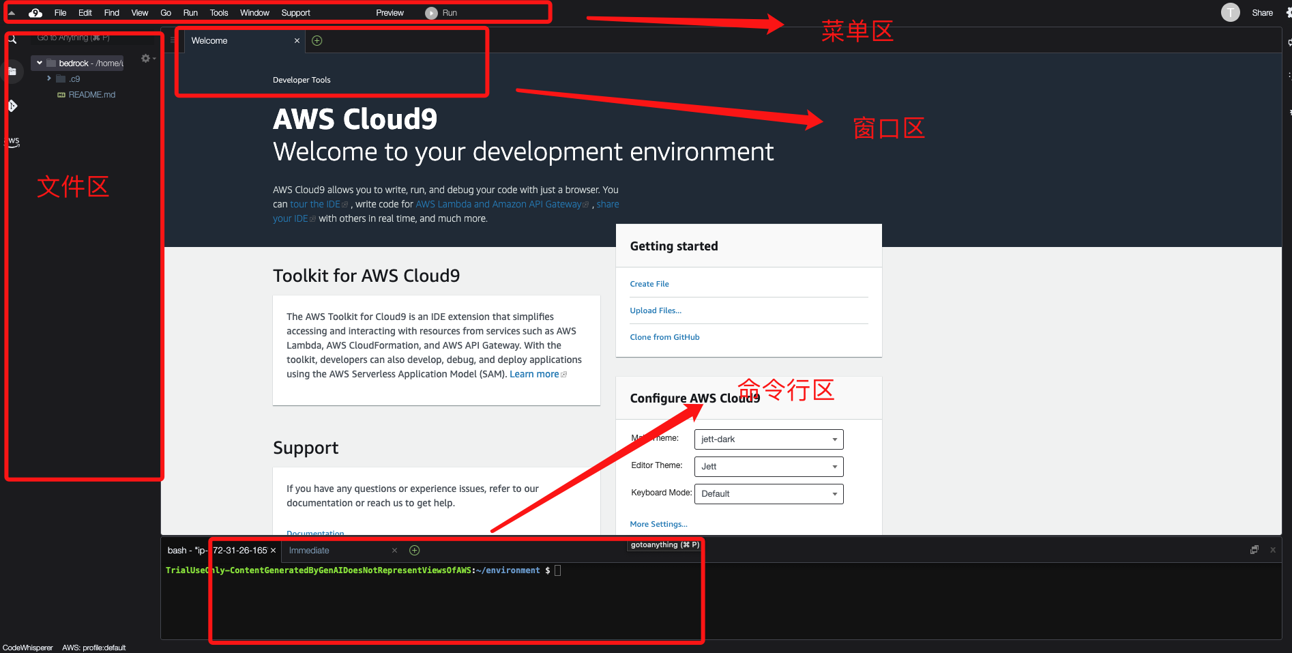Viewport: 1292px width, 653px height.
Task: Close the console panel
Action: tap(1273, 550)
